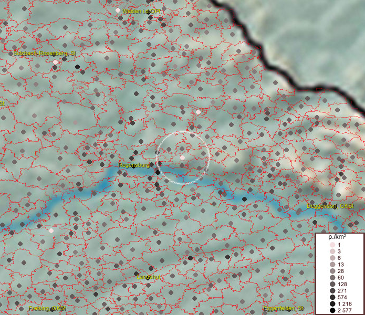Click the legend swatch for 13

click(332, 265)
